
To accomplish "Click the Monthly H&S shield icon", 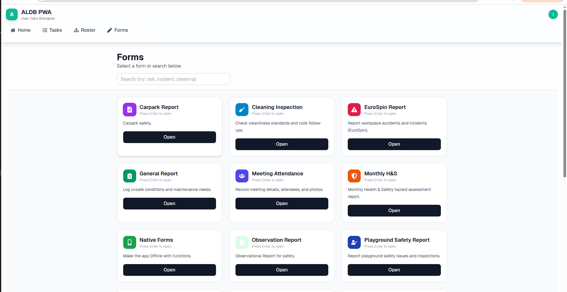I will coord(354,176).
